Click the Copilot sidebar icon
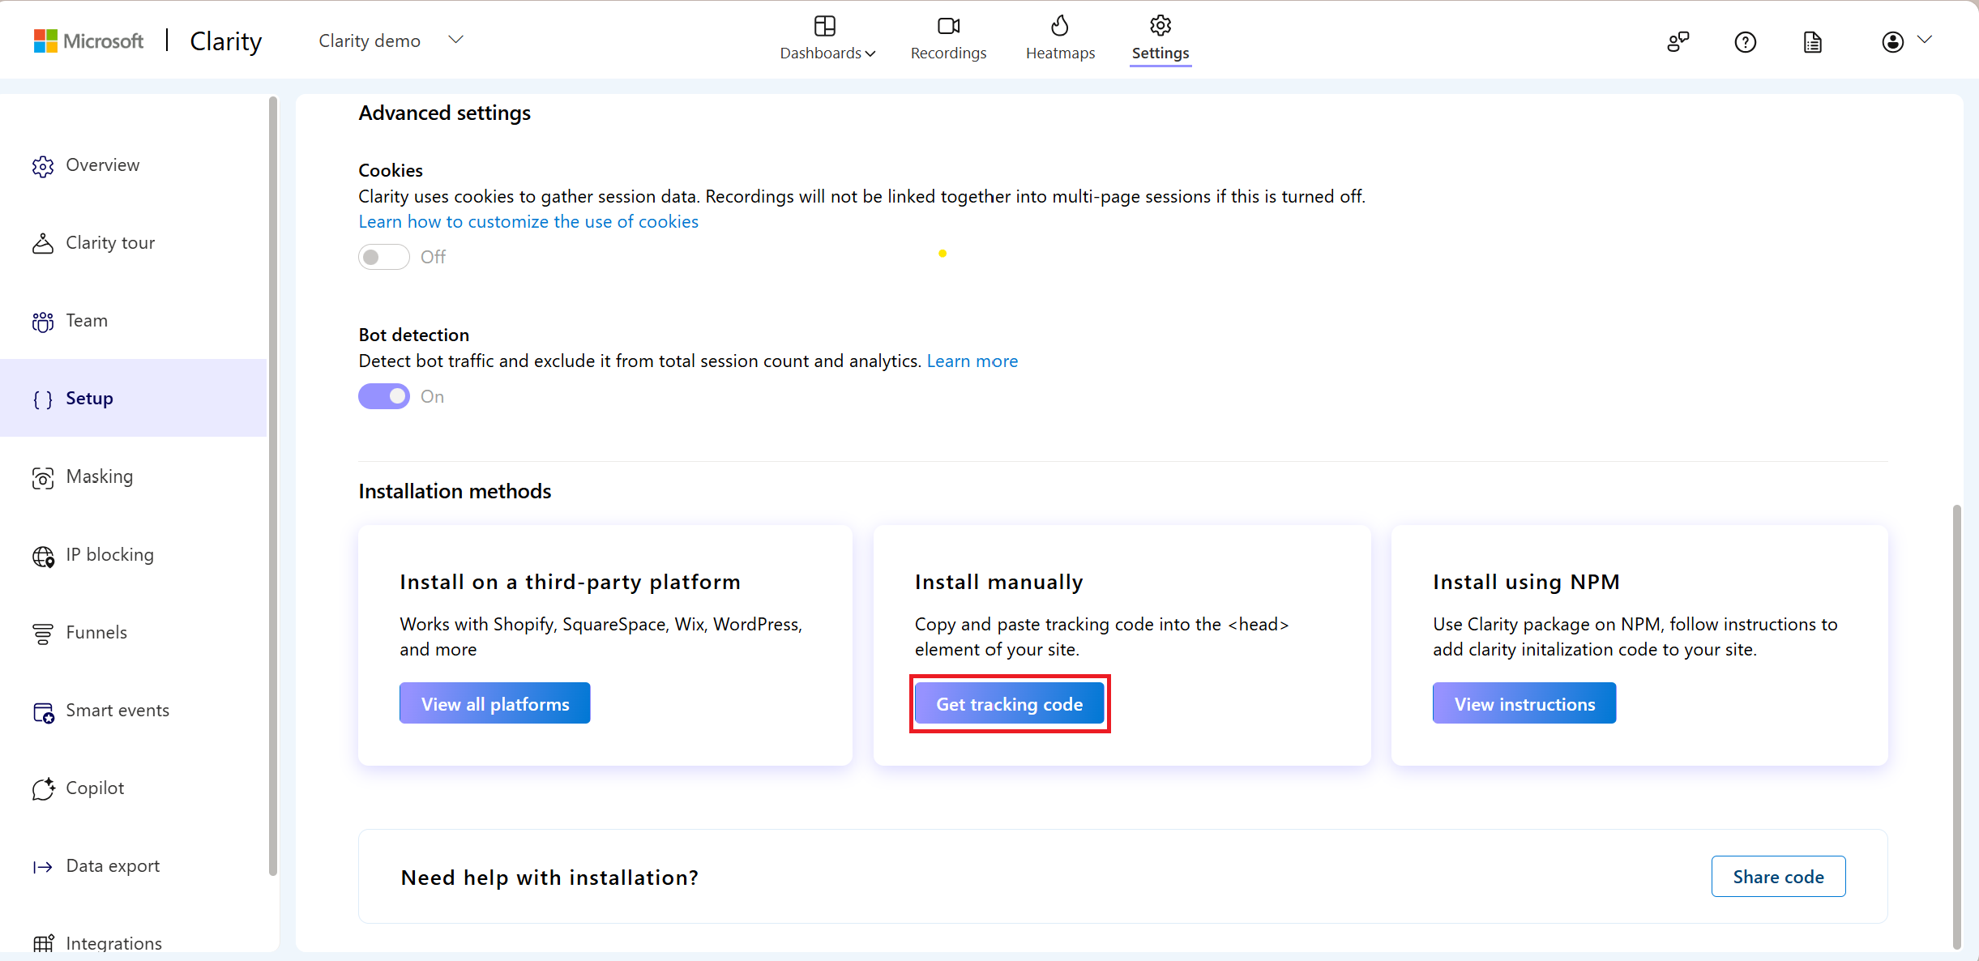The image size is (1979, 961). tap(43, 788)
